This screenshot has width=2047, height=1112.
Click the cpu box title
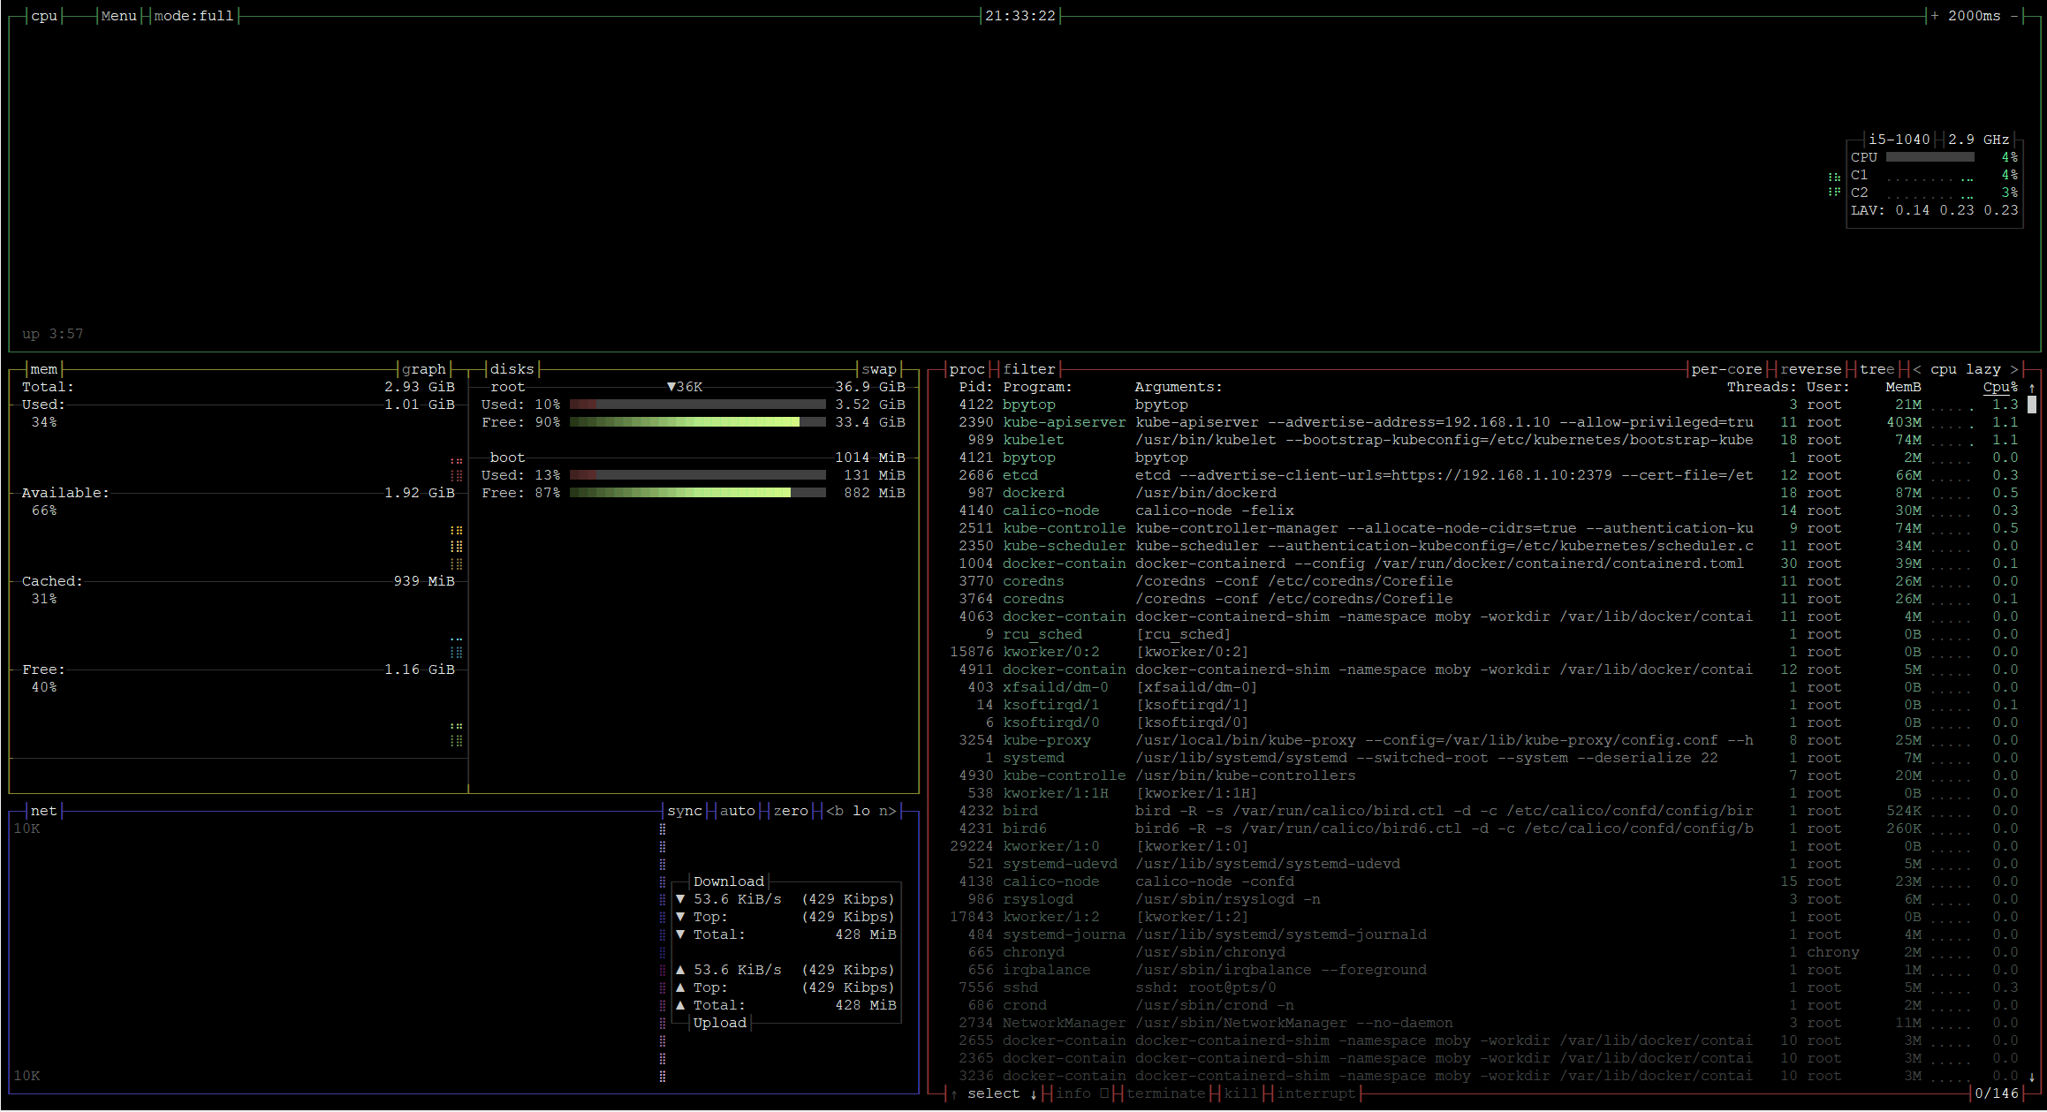coord(44,16)
